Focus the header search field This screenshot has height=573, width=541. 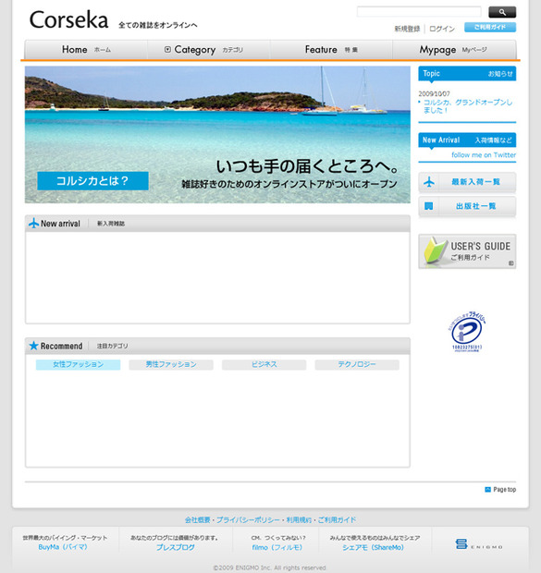[x=419, y=12]
